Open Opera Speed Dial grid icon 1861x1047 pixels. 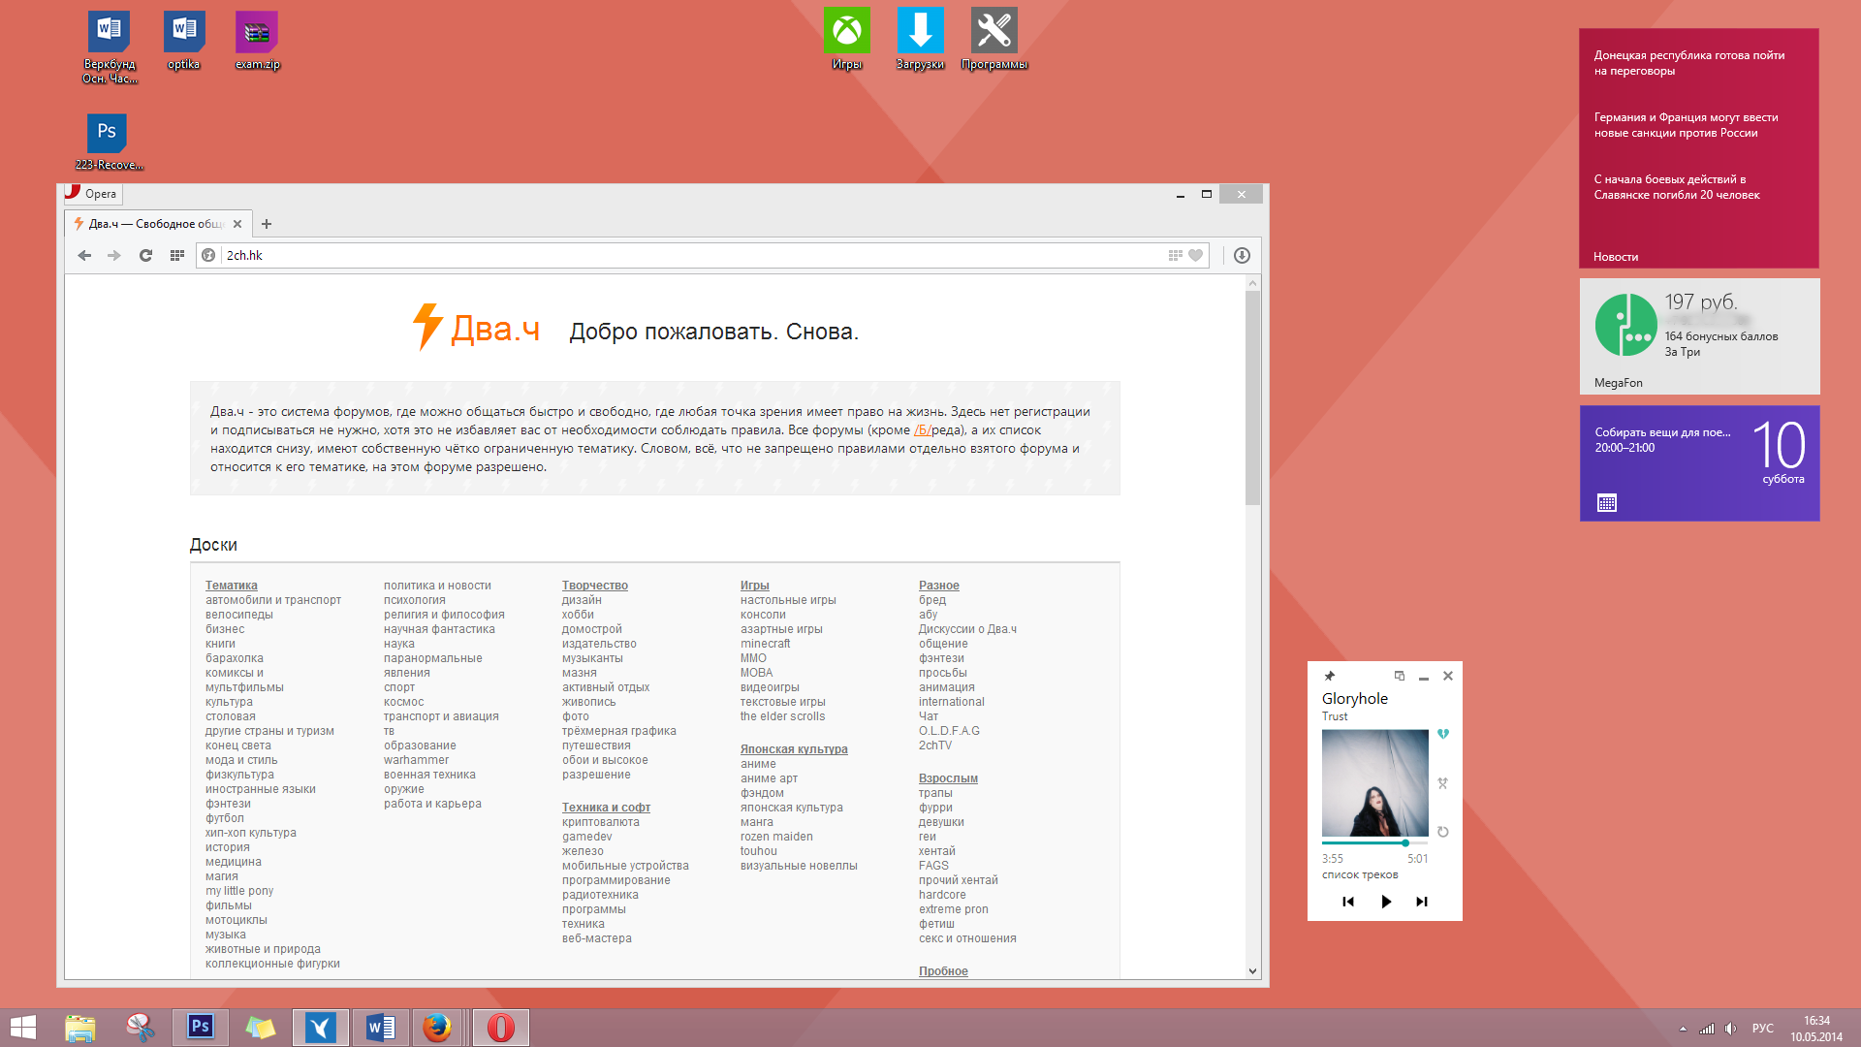(176, 256)
